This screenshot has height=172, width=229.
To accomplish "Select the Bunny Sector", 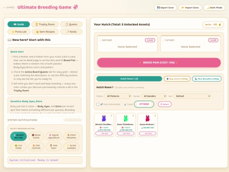I will click(x=18, y=136).
